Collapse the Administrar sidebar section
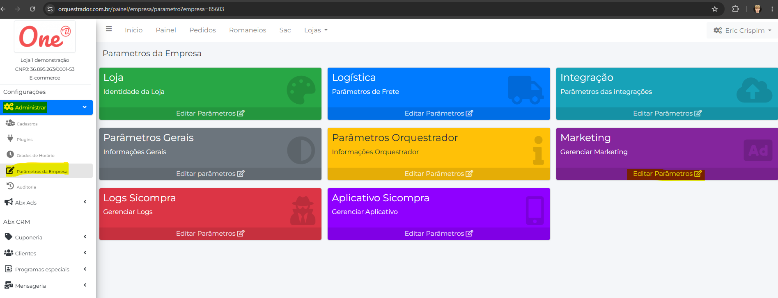This screenshot has height=298, width=778. [85, 107]
